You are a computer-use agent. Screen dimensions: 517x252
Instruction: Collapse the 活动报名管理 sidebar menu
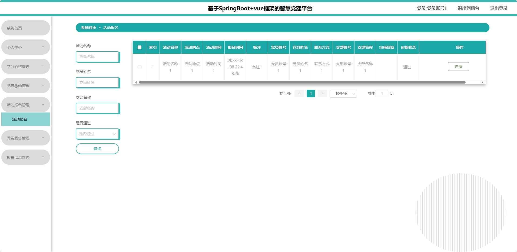pos(26,105)
